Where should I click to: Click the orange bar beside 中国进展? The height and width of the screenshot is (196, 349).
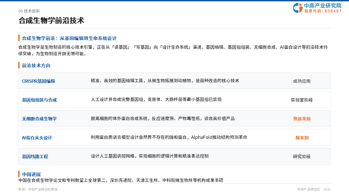[x=19, y=174]
